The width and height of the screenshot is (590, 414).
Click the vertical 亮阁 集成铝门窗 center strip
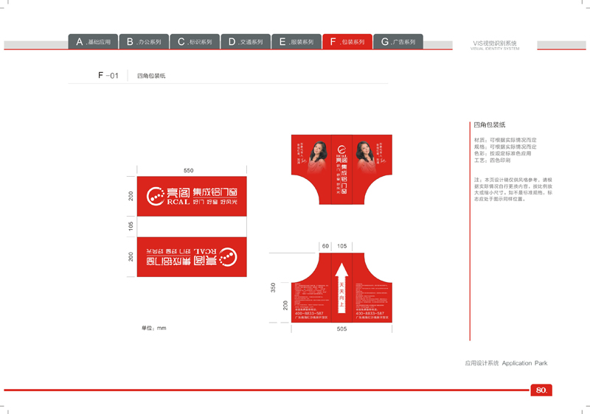click(x=341, y=169)
